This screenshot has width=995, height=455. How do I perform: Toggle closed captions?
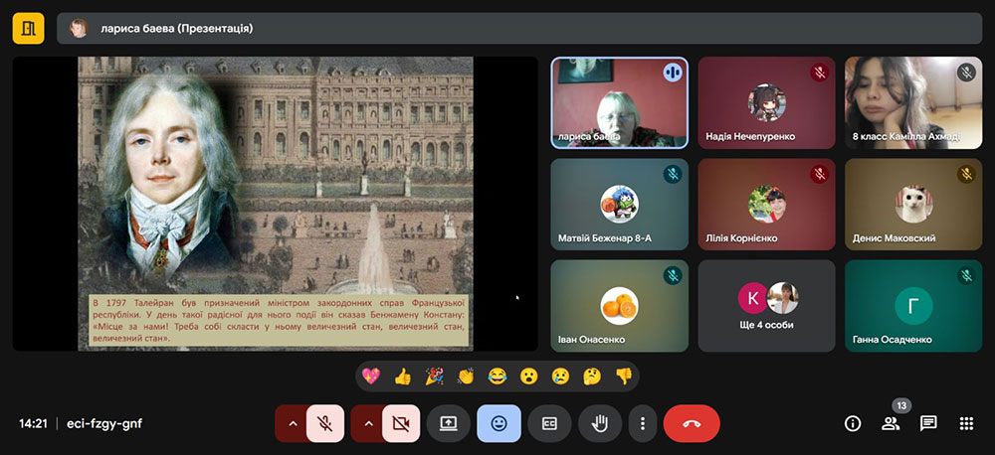(x=549, y=423)
